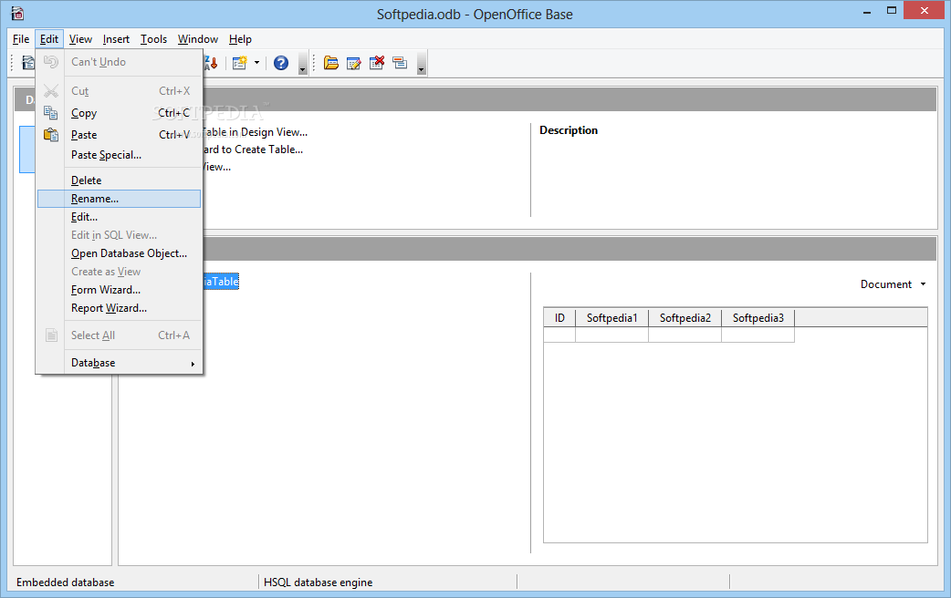Image resolution: width=951 pixels, height=598 pixels.
Task: Open the Tools menu
Action: pyautogui.click(x=153, y=39)
